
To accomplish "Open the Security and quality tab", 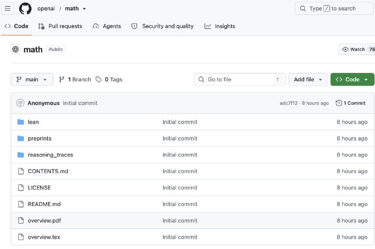I will [x=163, y=26].
